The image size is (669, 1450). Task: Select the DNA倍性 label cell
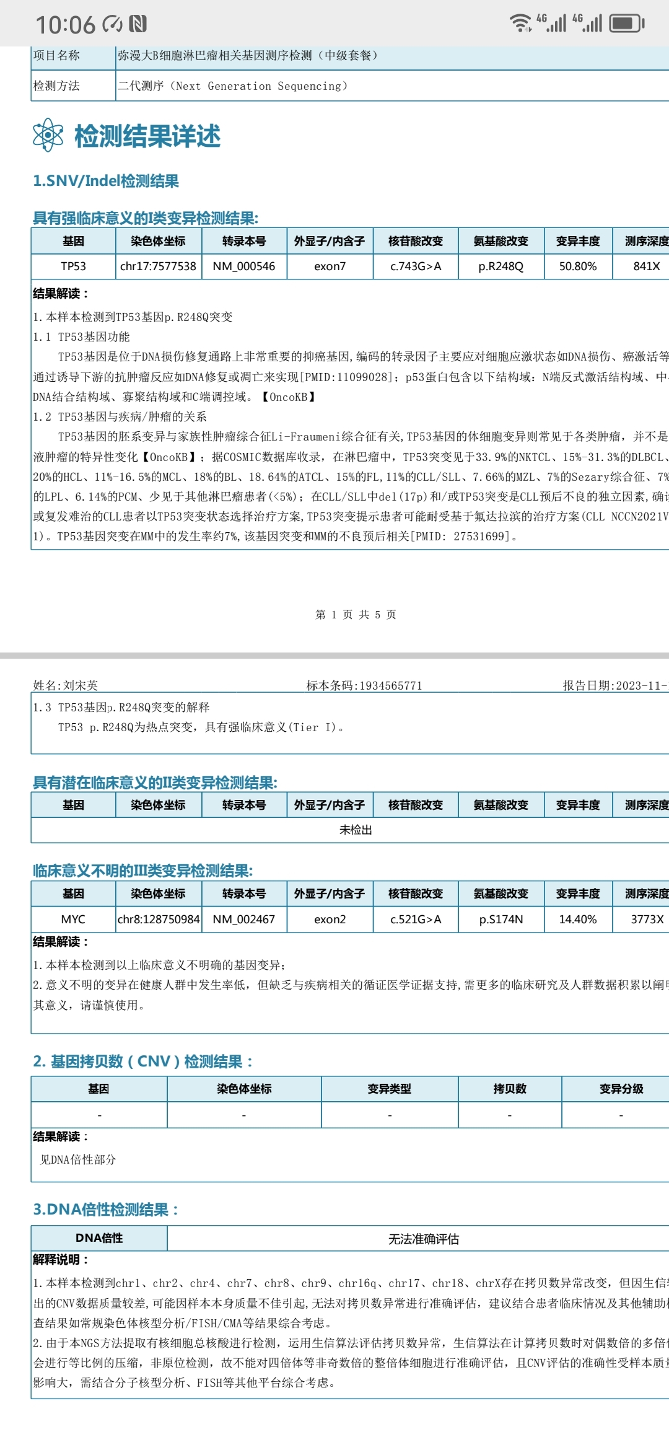[99, 1238]
